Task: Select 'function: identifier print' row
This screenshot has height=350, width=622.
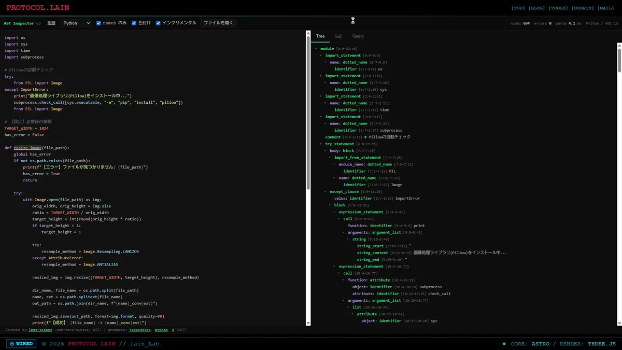Action: pos(386,226)
